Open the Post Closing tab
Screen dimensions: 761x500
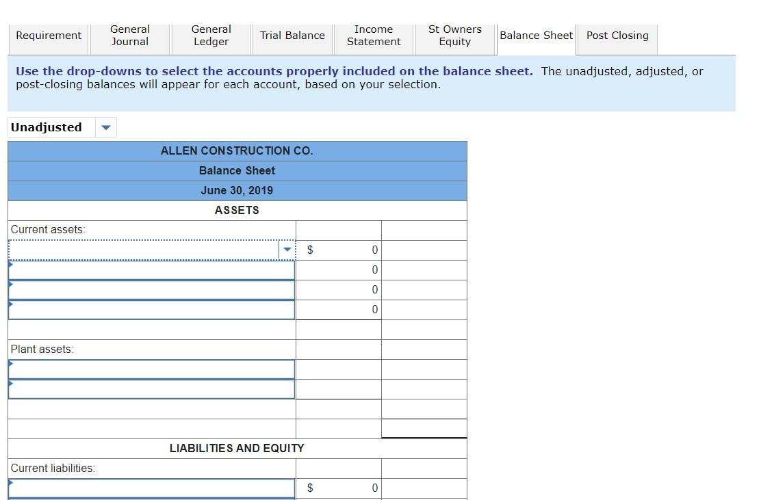pos(617,36)
